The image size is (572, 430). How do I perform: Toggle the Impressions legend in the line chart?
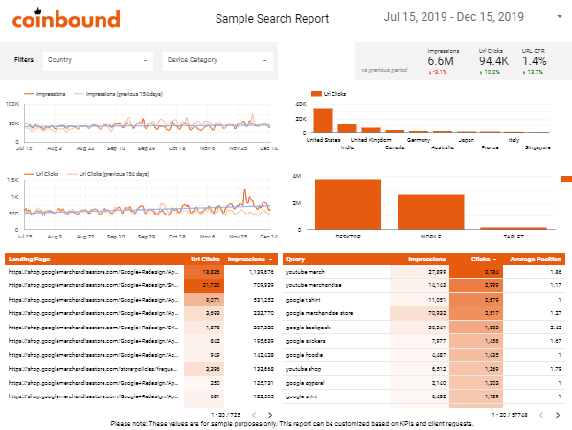tap(44, 94)
